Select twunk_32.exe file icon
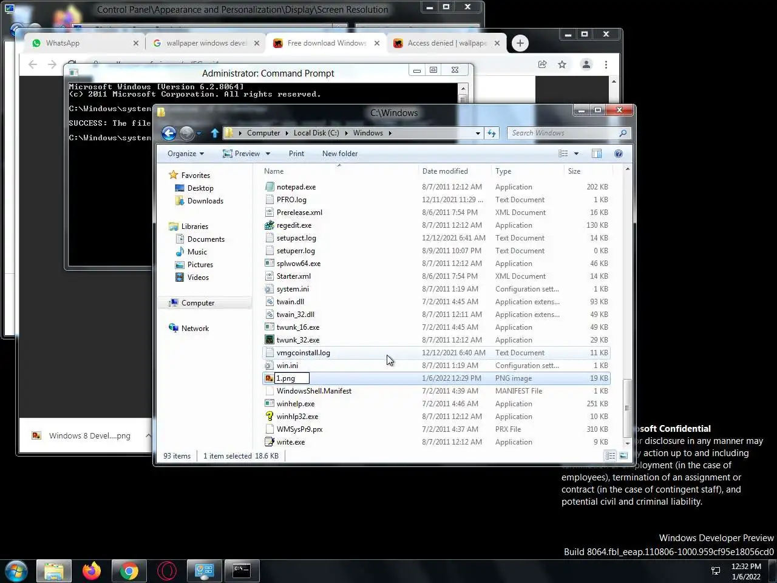Image resolution: width=777 pixels, height=583 pixels. tap(270, 340)
